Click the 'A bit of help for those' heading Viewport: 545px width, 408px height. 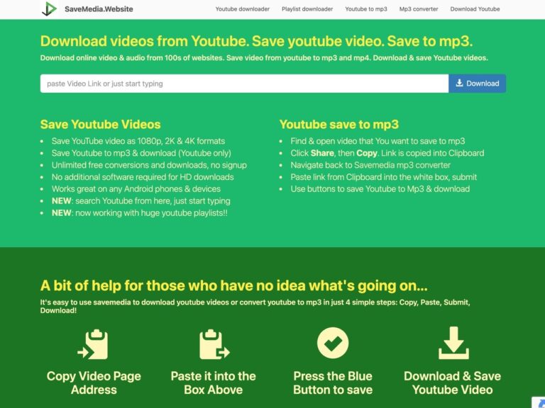click(x=234, y=285)
